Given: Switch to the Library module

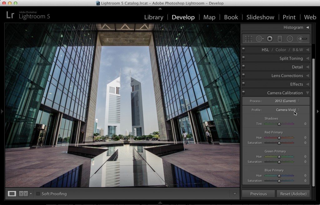Looking at the screenshot, I should pos(154,17).
